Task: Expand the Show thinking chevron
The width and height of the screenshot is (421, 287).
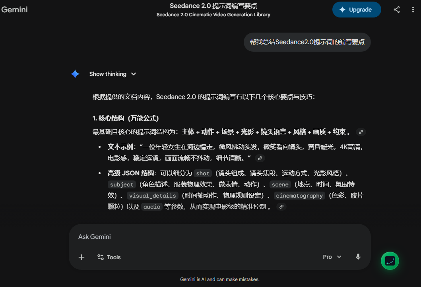Action: (x=134, y=74)
